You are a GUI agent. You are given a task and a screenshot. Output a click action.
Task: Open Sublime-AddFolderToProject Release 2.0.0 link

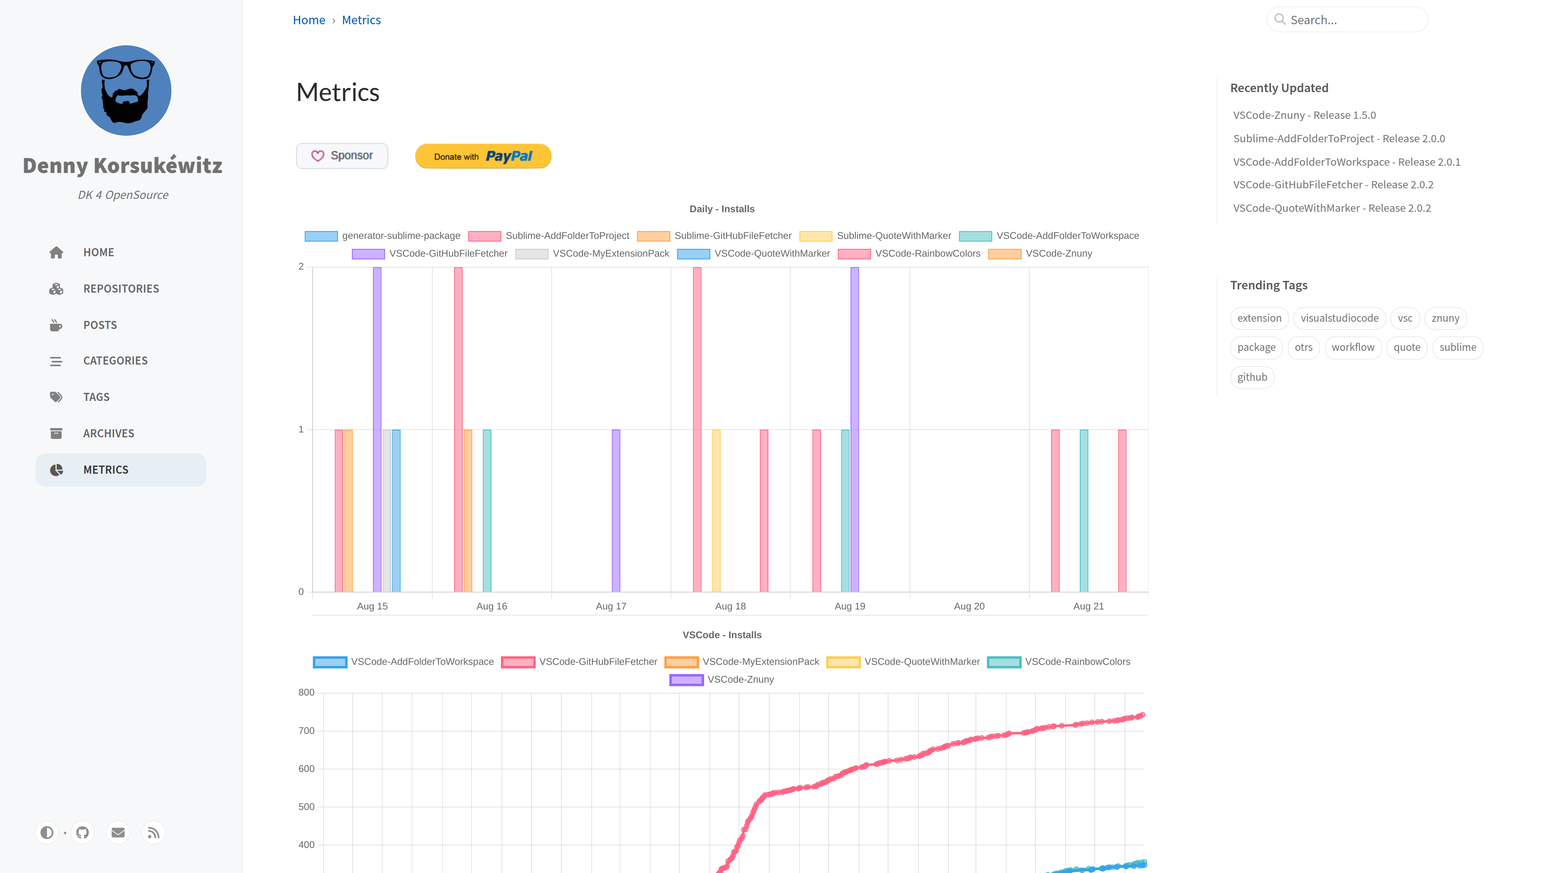[1339, 139]
